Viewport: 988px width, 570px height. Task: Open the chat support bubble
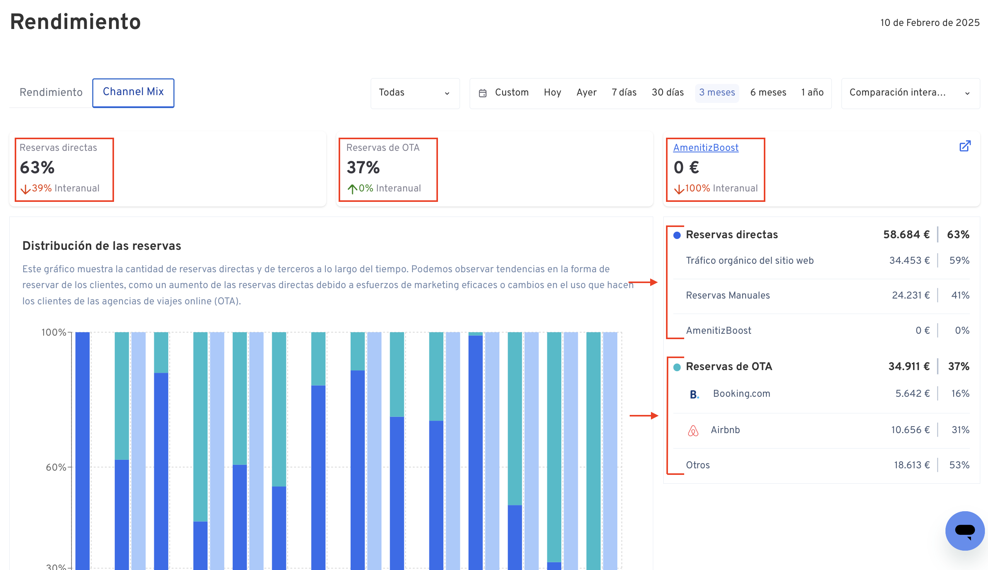964,531
